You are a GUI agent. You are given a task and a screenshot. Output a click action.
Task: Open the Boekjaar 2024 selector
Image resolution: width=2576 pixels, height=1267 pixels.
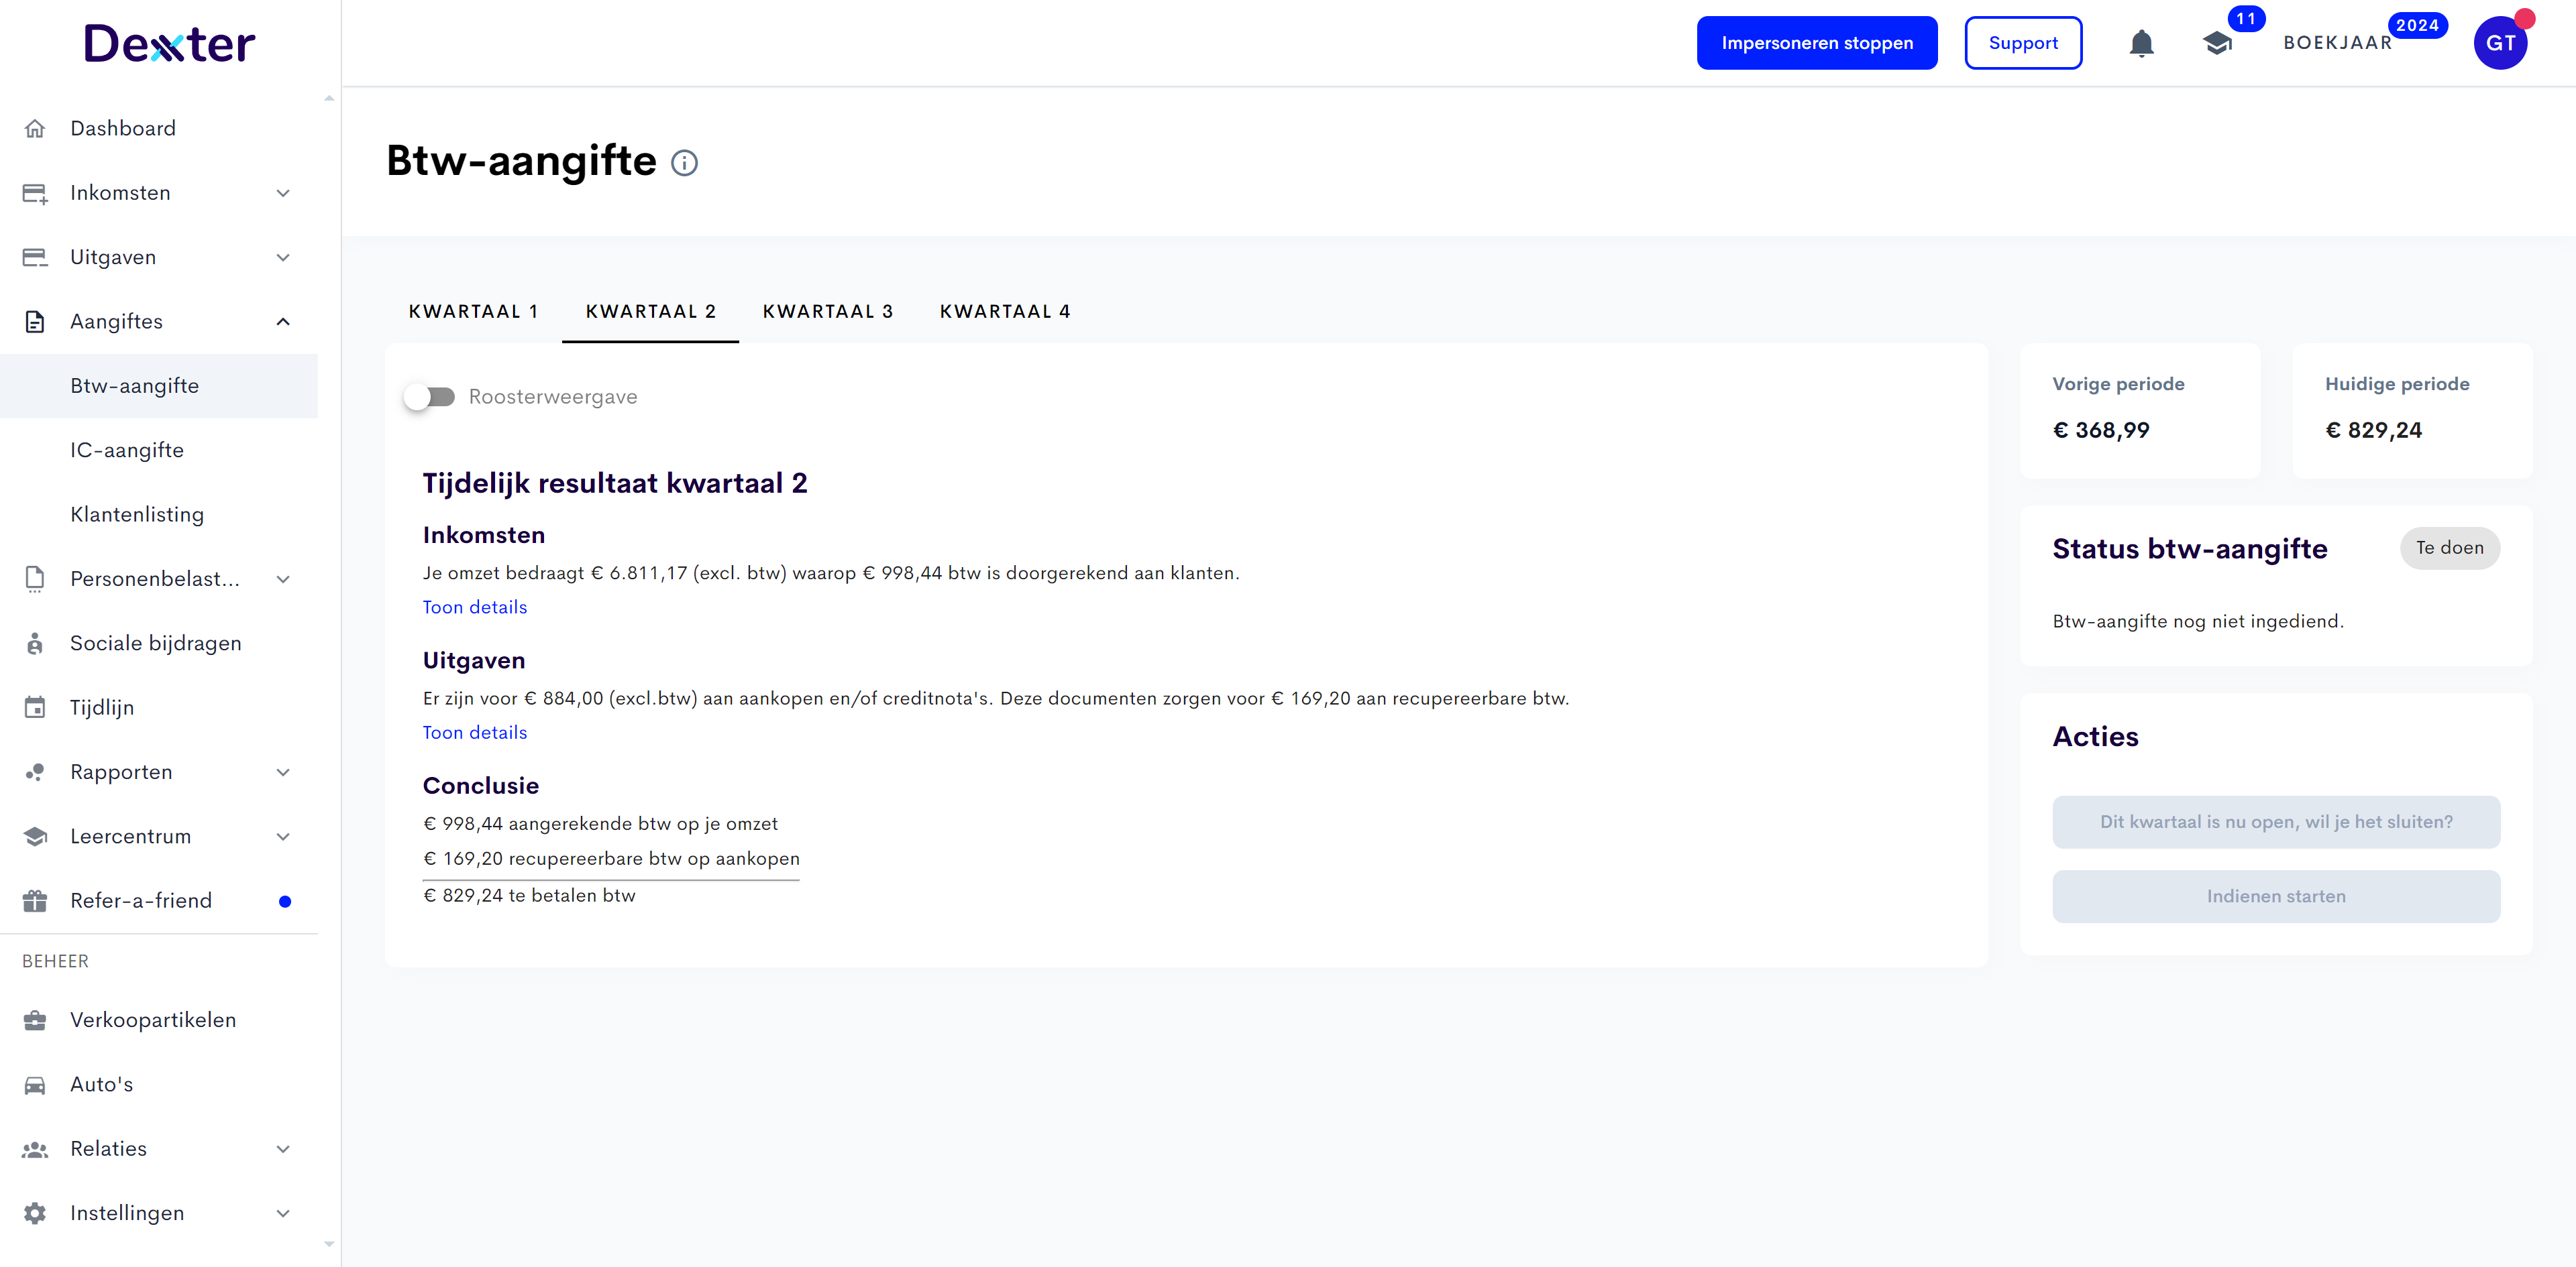(2337, 44)
